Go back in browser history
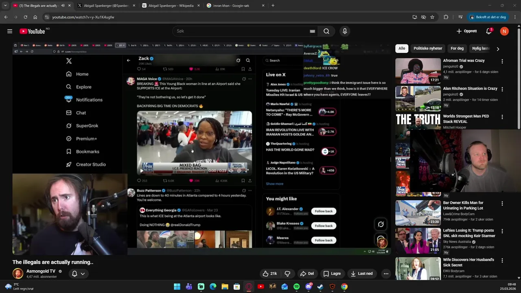This screenshot has height=293, width=521. click(6, 17)
